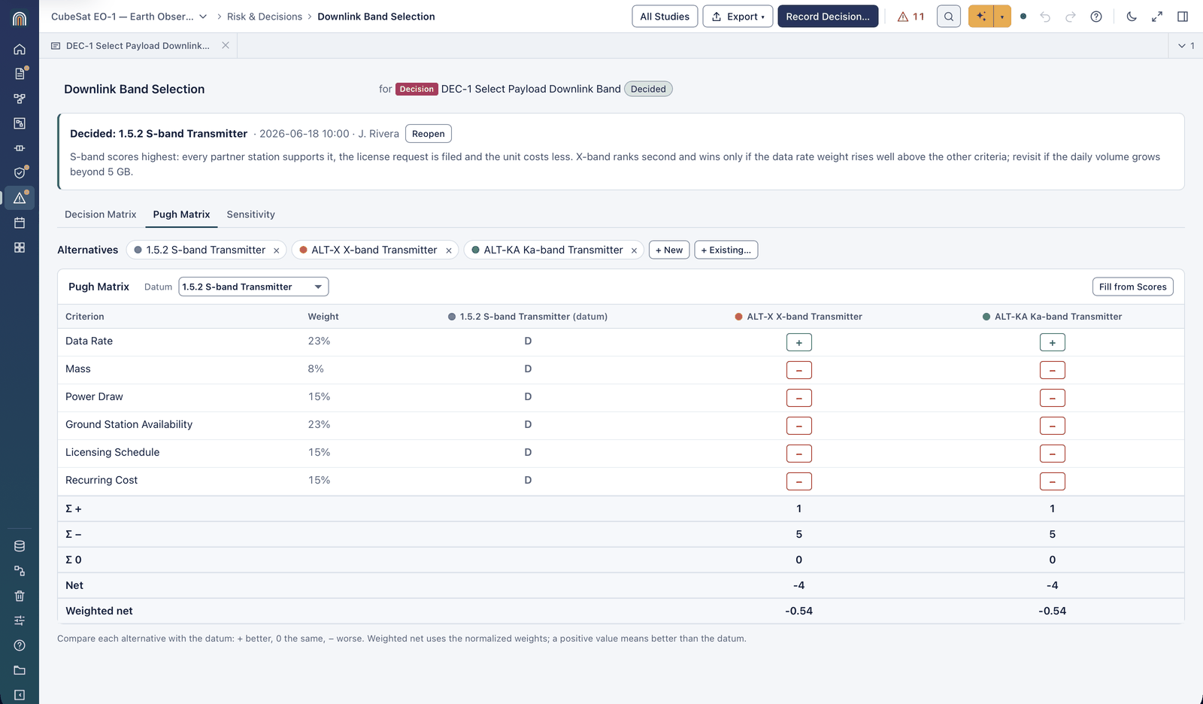The width and height of the screenshot is (1203, 704).
Task: Click the Risk & Decisions breadcrumb
Action: (x=265, y=17)
